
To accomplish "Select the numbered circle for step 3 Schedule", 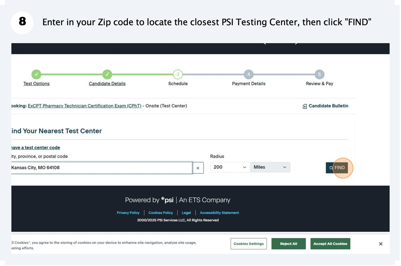I will 178,75.
